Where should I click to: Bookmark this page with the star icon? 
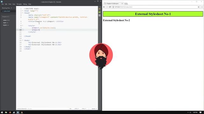(199, 7)
